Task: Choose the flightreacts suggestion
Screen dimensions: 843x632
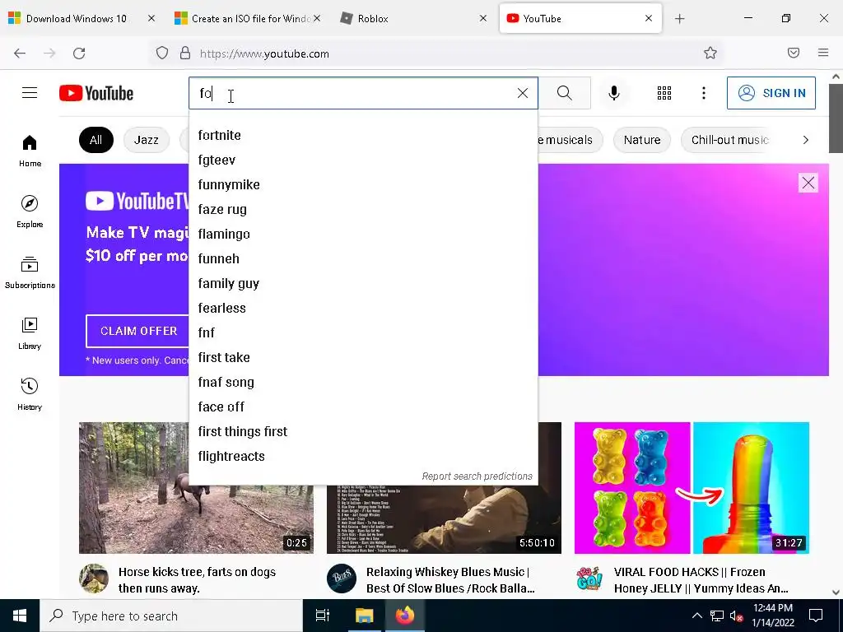Action: (363, 457)
